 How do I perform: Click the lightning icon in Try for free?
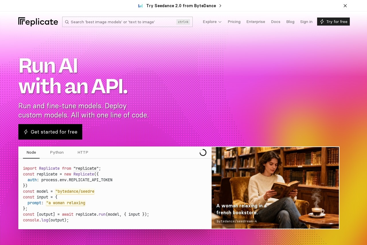point(322,22)
